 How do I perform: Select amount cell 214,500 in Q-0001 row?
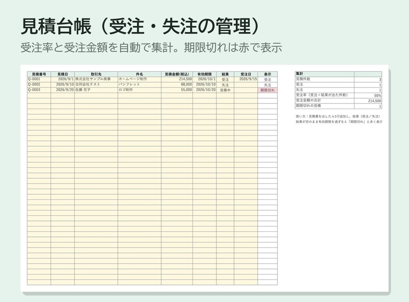coord(177,79)
